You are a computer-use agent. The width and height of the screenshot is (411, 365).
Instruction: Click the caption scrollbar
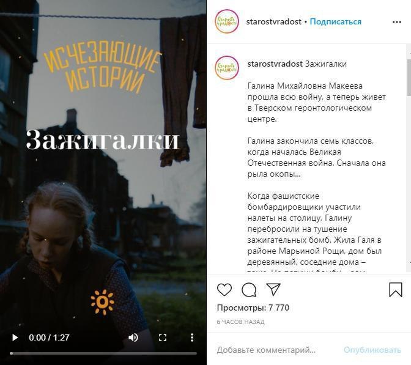click(x=409, y=78)
